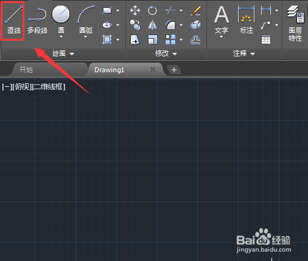Expand Rectangle tool dropdown arrow
Image resolution: width=308 pixels, height=261 pixels.
point(118,10)
